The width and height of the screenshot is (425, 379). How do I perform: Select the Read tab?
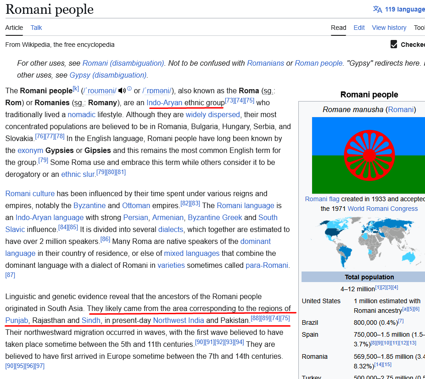click(x=338, y=28)
